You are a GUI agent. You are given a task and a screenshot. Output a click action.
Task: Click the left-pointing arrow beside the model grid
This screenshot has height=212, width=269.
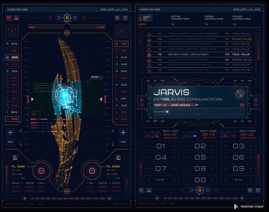101,99
